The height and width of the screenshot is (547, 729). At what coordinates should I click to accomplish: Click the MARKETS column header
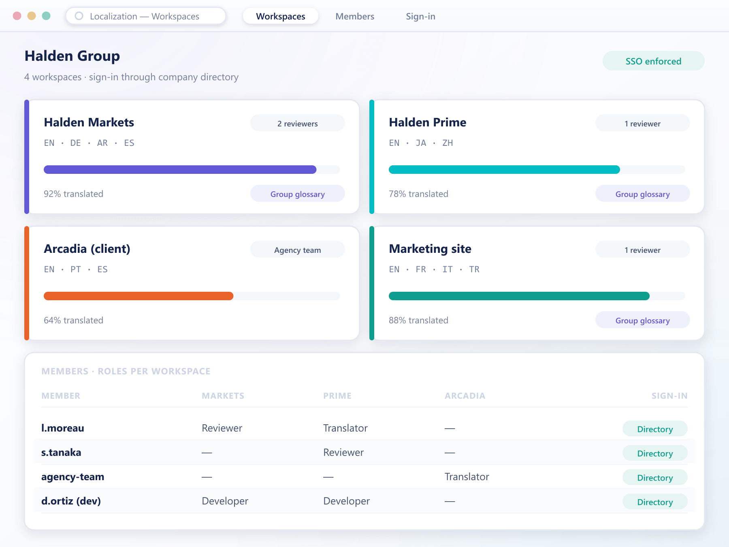[x=223, y=395]
